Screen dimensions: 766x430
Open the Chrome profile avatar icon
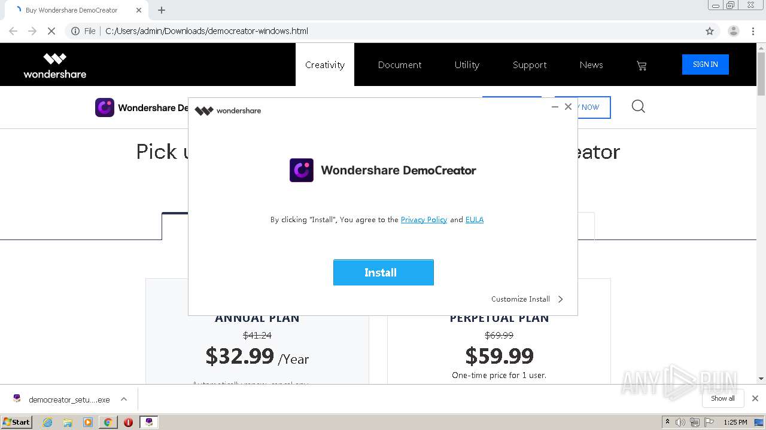733,31
